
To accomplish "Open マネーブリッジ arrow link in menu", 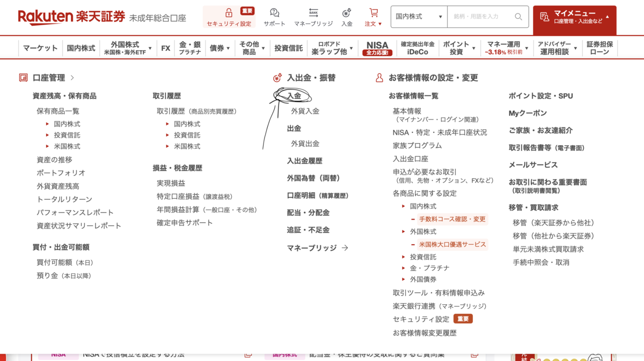I will (318, 248).
